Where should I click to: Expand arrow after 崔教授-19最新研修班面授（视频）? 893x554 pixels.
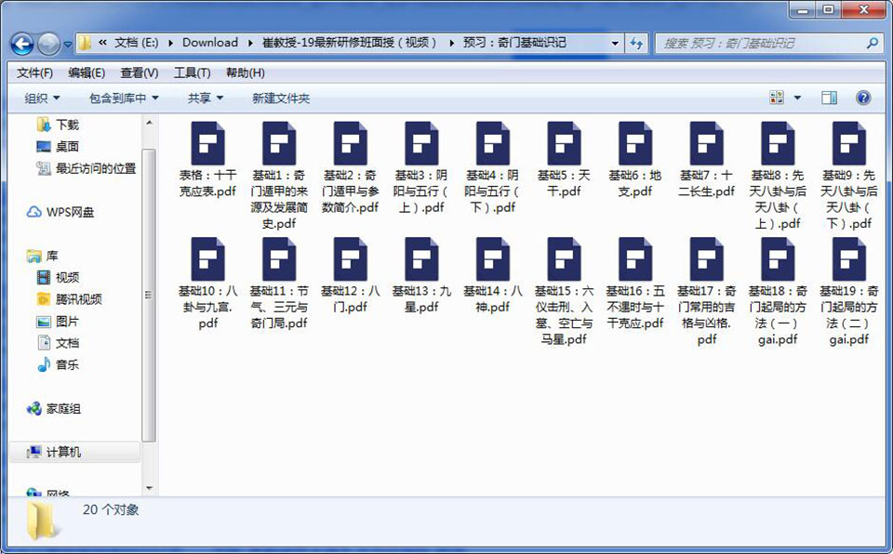pos(452,43)
